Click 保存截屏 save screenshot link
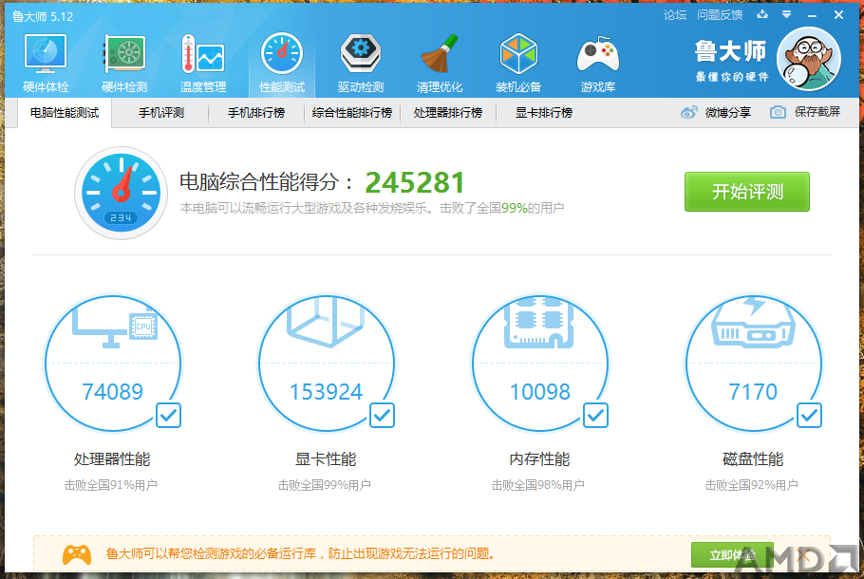 tap(817, 112)
